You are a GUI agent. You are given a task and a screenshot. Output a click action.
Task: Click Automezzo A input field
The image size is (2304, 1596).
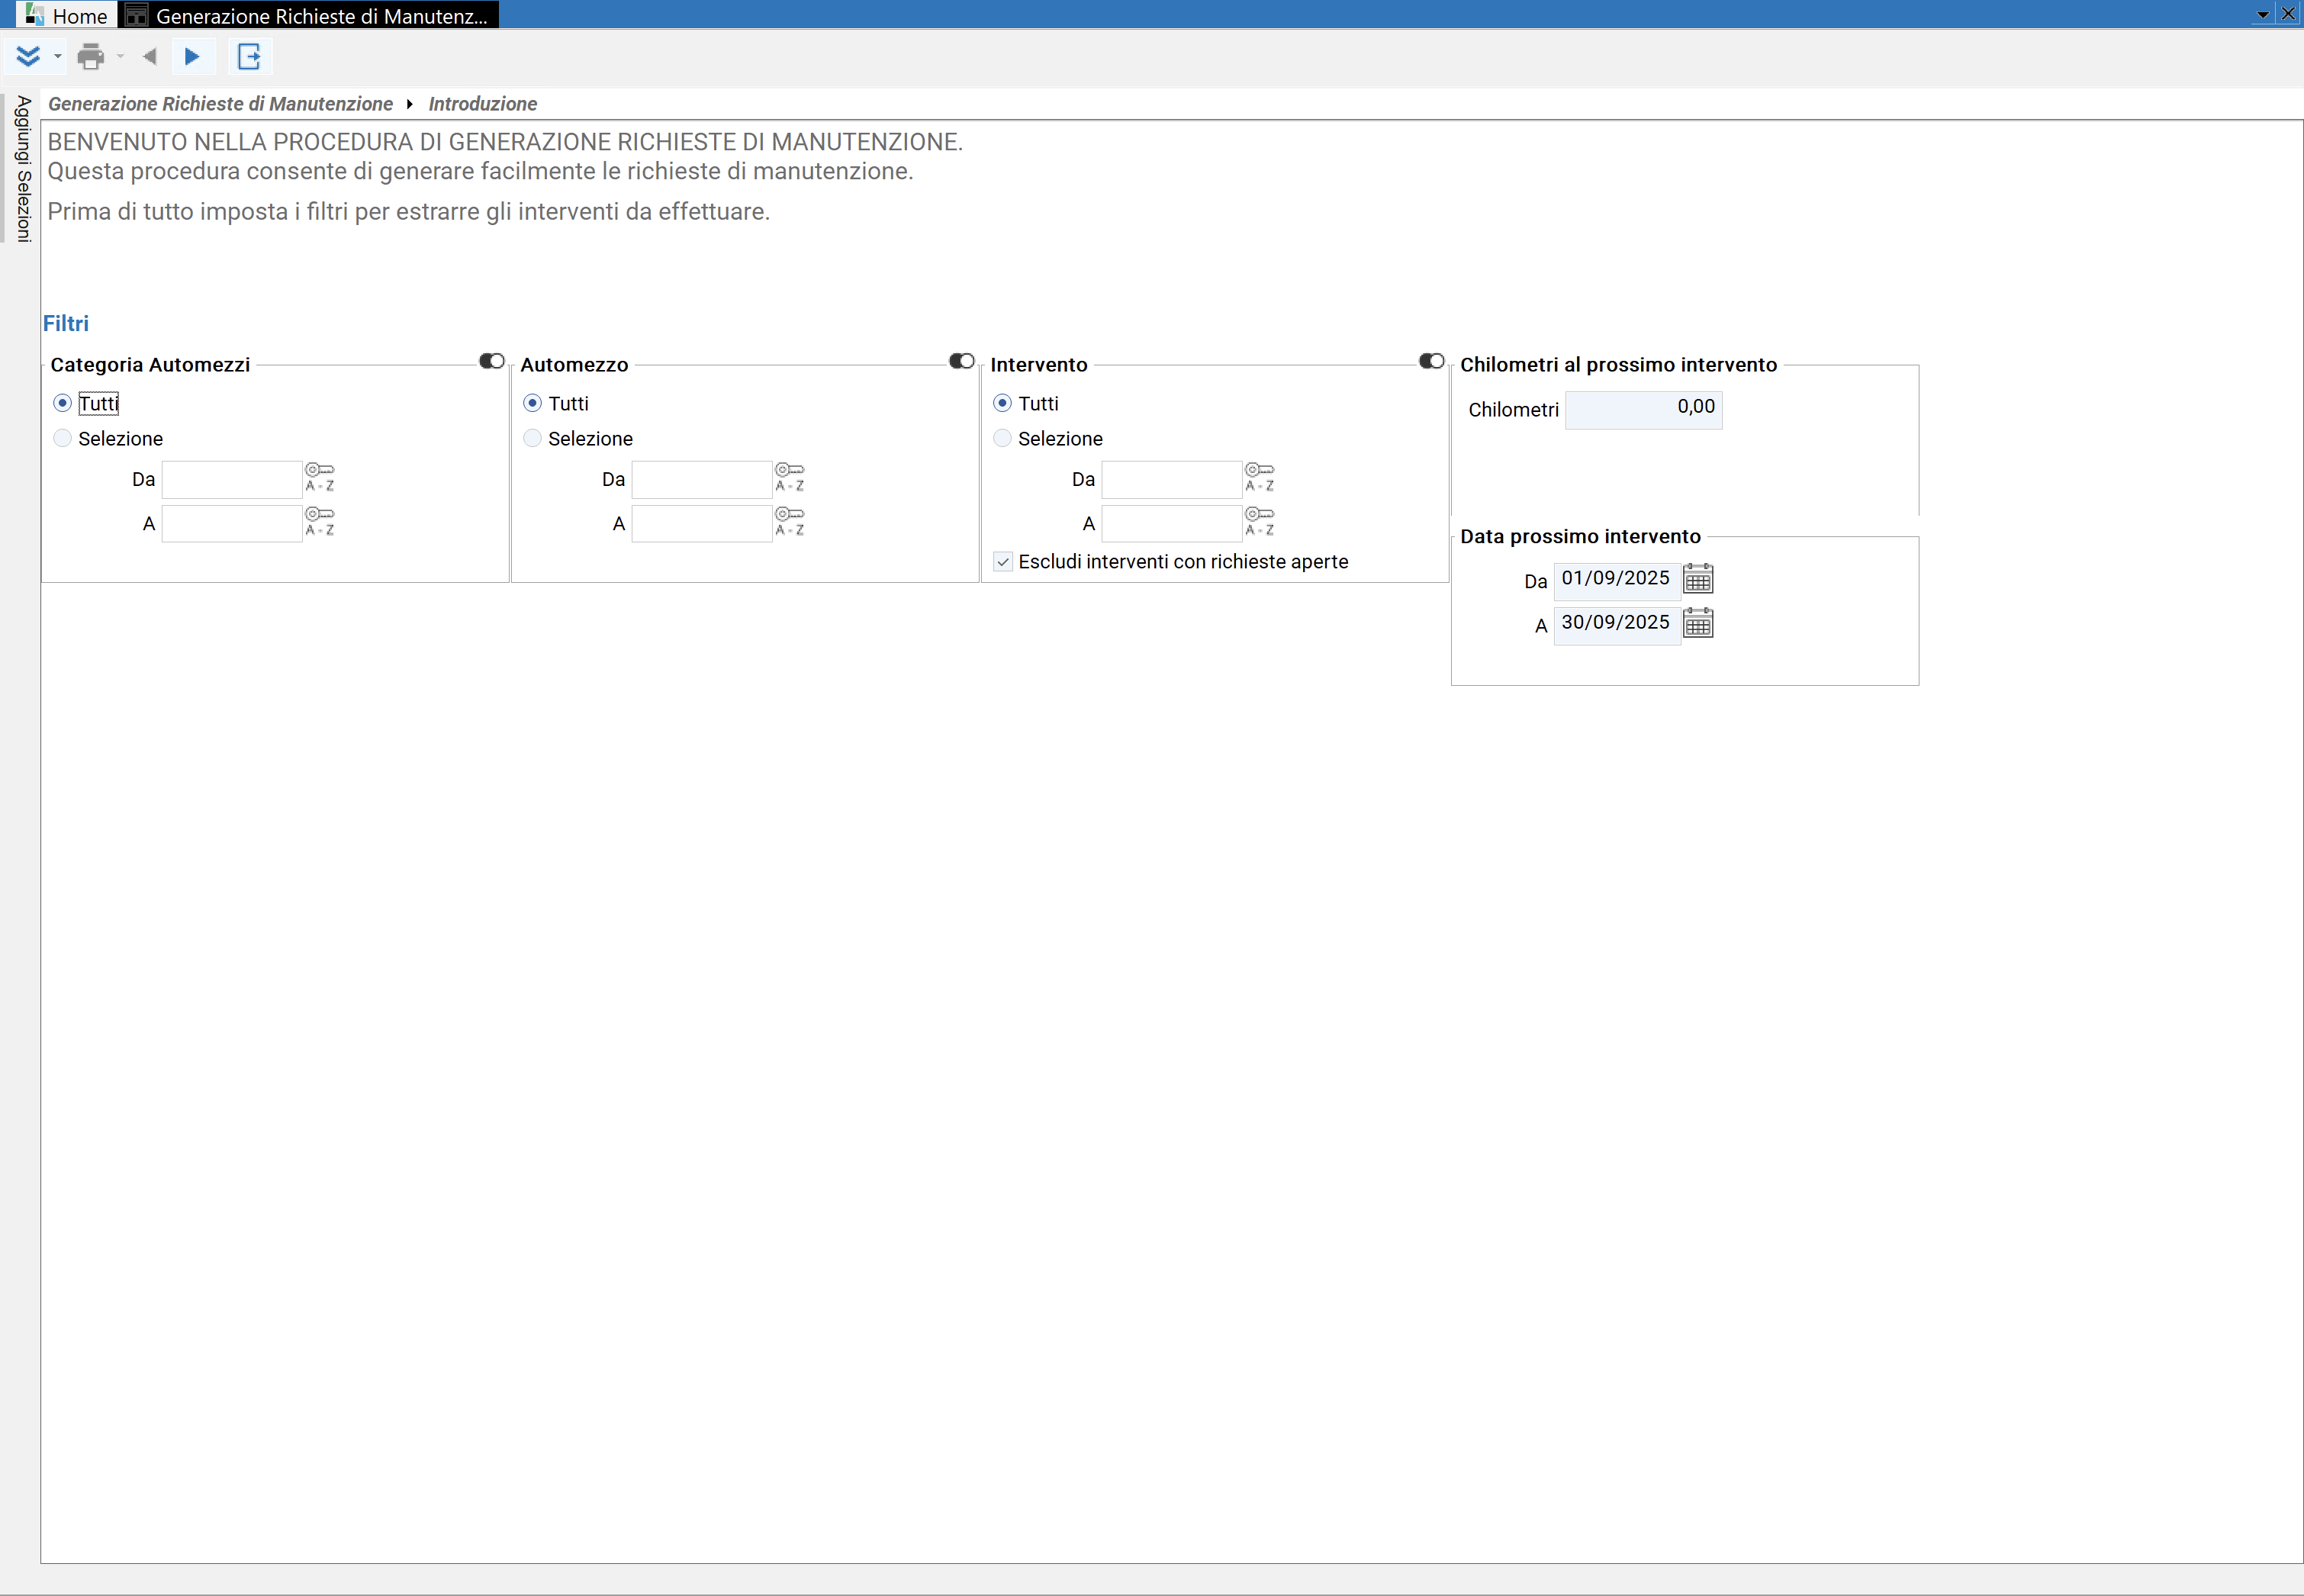(x=702, y=523)
